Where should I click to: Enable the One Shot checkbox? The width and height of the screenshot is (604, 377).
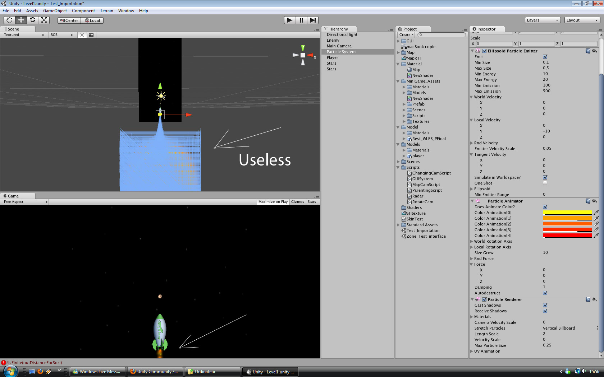545,183
